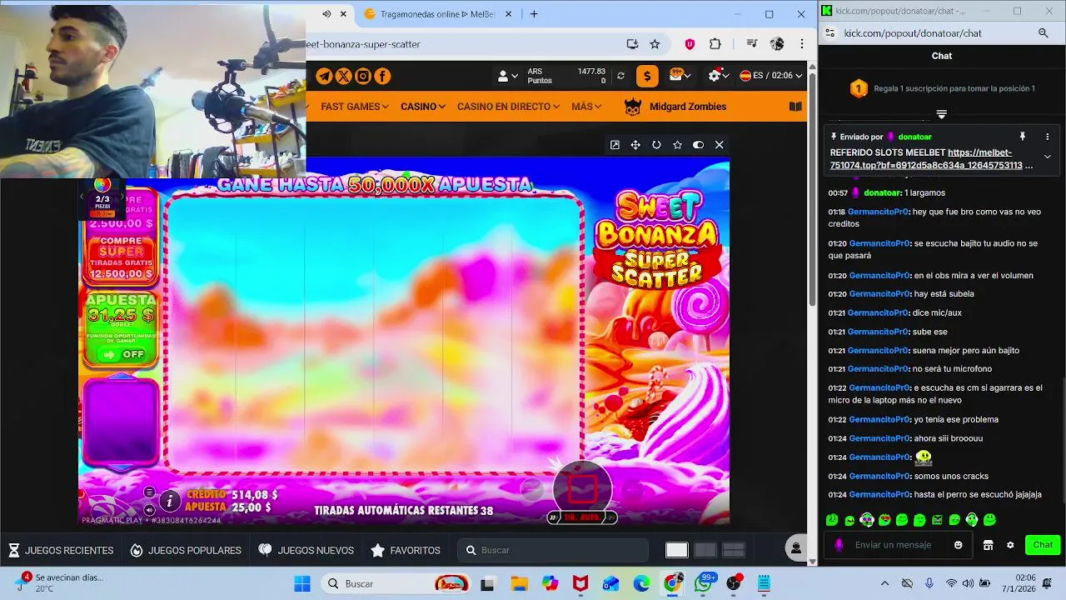Add game to favorites star icon
This screenshot has height=600, width=1066.
(x=677, y=145)
